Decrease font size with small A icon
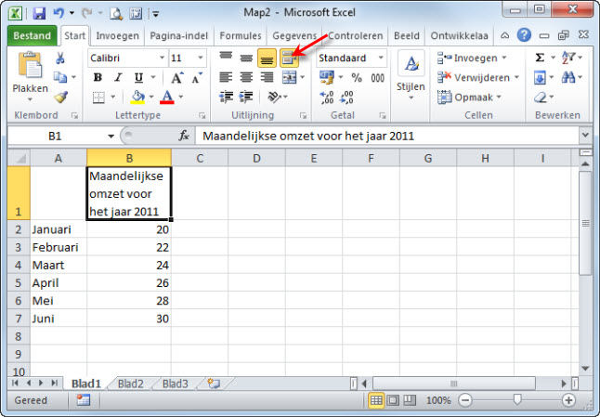This screenshot has width=600, height=417. (x=197, y=78)
